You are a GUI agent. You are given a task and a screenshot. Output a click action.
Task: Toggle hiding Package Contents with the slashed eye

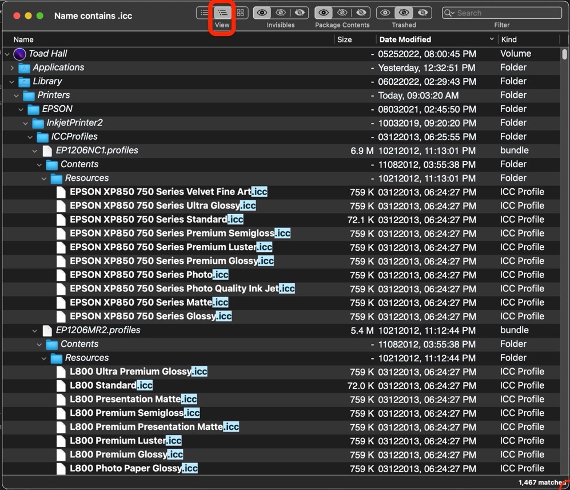tap(342, 13)
